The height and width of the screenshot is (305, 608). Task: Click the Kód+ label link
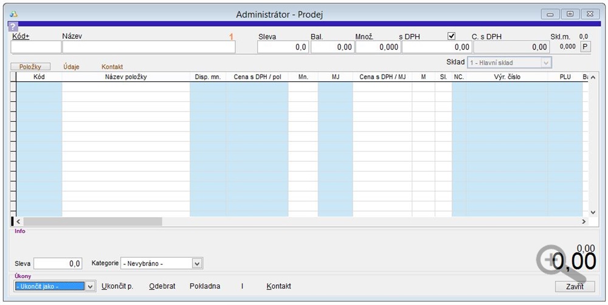click(21, 36)
